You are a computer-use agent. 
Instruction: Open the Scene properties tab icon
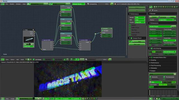tap(159, 7)
